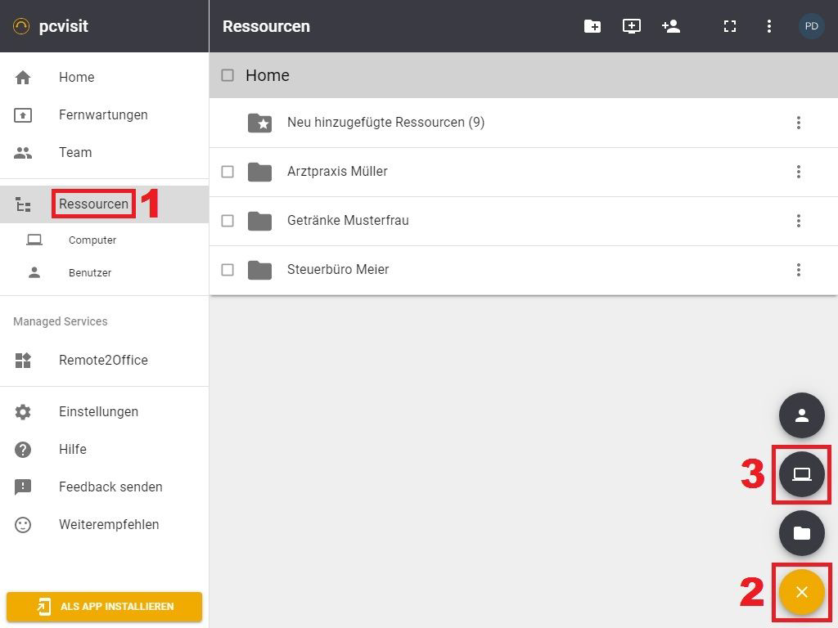Open options for Neu hinzugefügte Ressourcen

pyautogui.click(x=798, y=123)
